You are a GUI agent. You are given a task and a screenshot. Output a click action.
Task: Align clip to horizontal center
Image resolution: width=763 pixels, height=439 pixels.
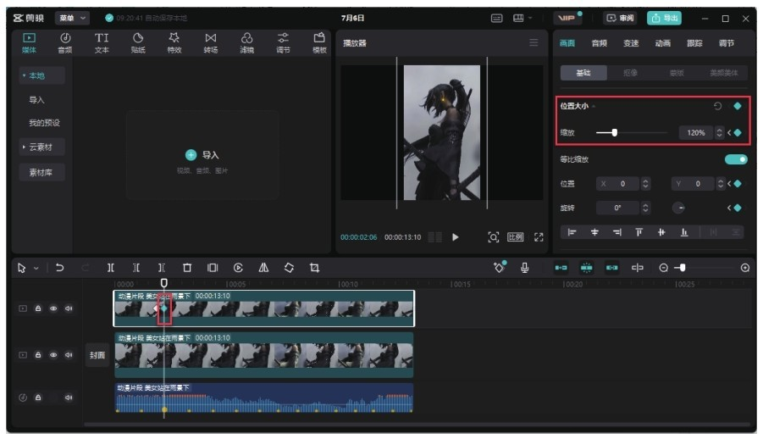(594, 232)
